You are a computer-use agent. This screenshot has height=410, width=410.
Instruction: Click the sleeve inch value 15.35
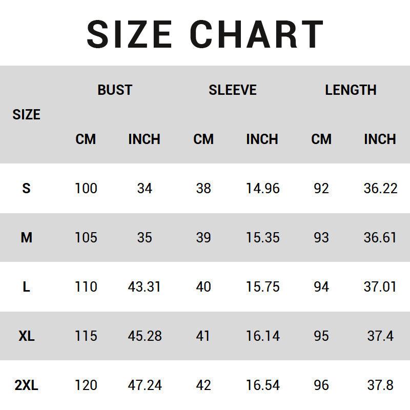(x=262, y=238)
